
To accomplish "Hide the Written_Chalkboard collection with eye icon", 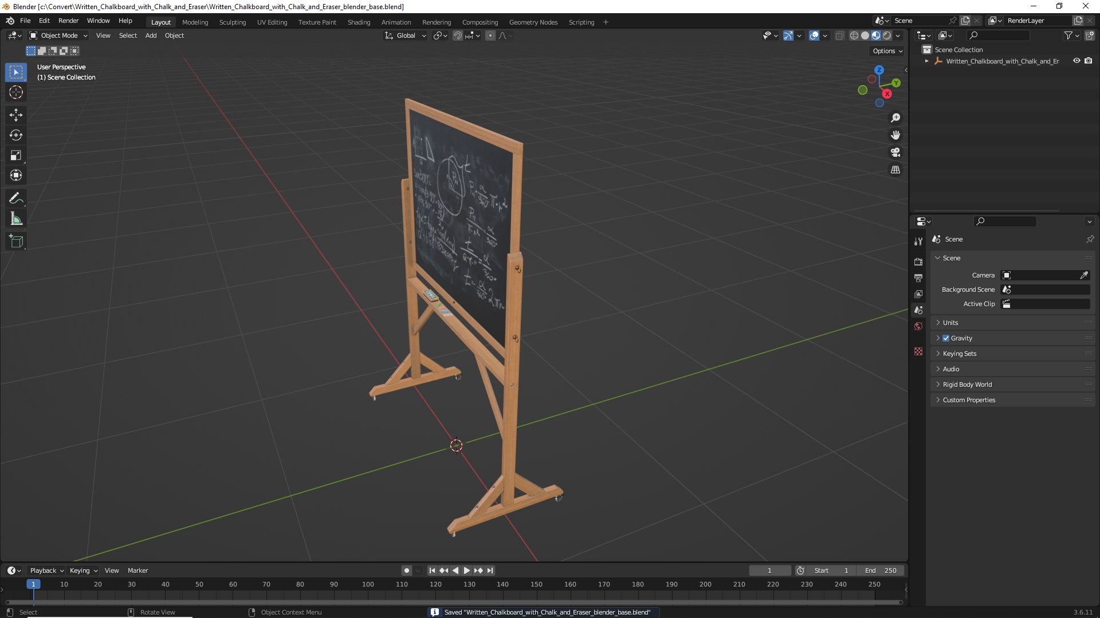I will pos(1077,61).
